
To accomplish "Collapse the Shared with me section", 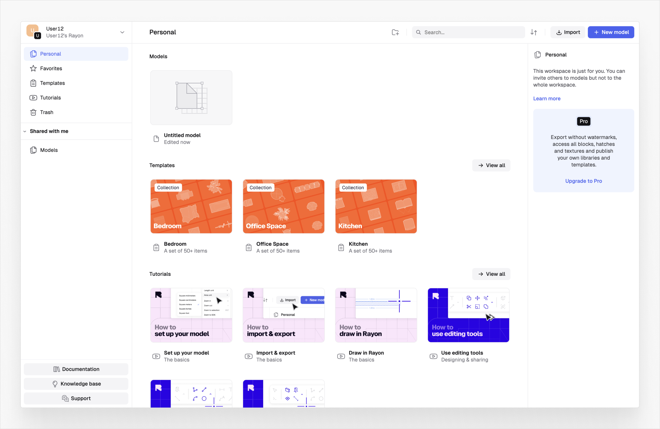I will pyautogui.click(x=25, y=131).
